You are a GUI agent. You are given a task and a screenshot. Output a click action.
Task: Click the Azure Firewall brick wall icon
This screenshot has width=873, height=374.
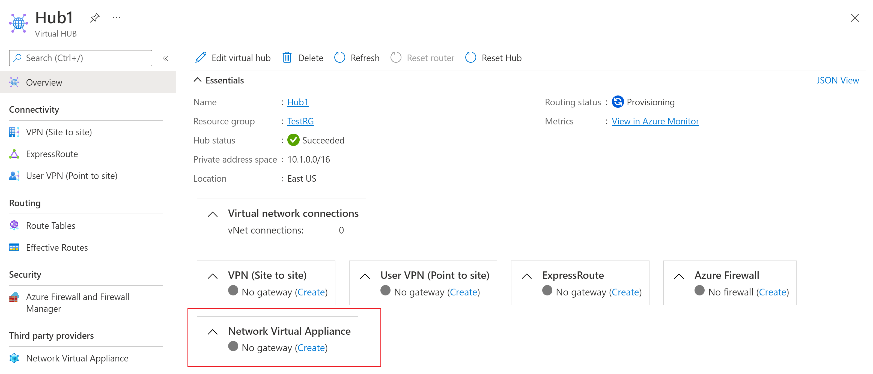(x=14, y=297)
